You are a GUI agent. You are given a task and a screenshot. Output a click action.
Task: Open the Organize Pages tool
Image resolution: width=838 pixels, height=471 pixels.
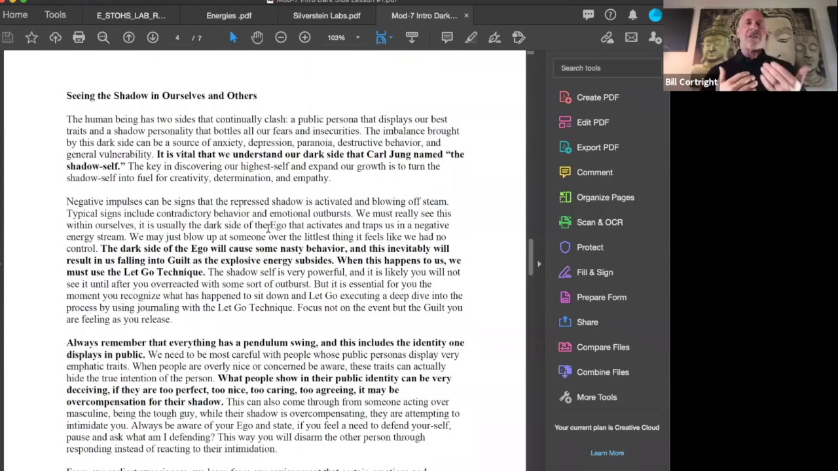[597, 198]
